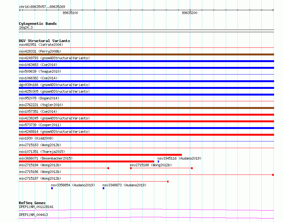This screenshot has width=283, height=222.
Task: Select the nsv428331 (Perry2008b) brown bar
Action: click(146, 54)
